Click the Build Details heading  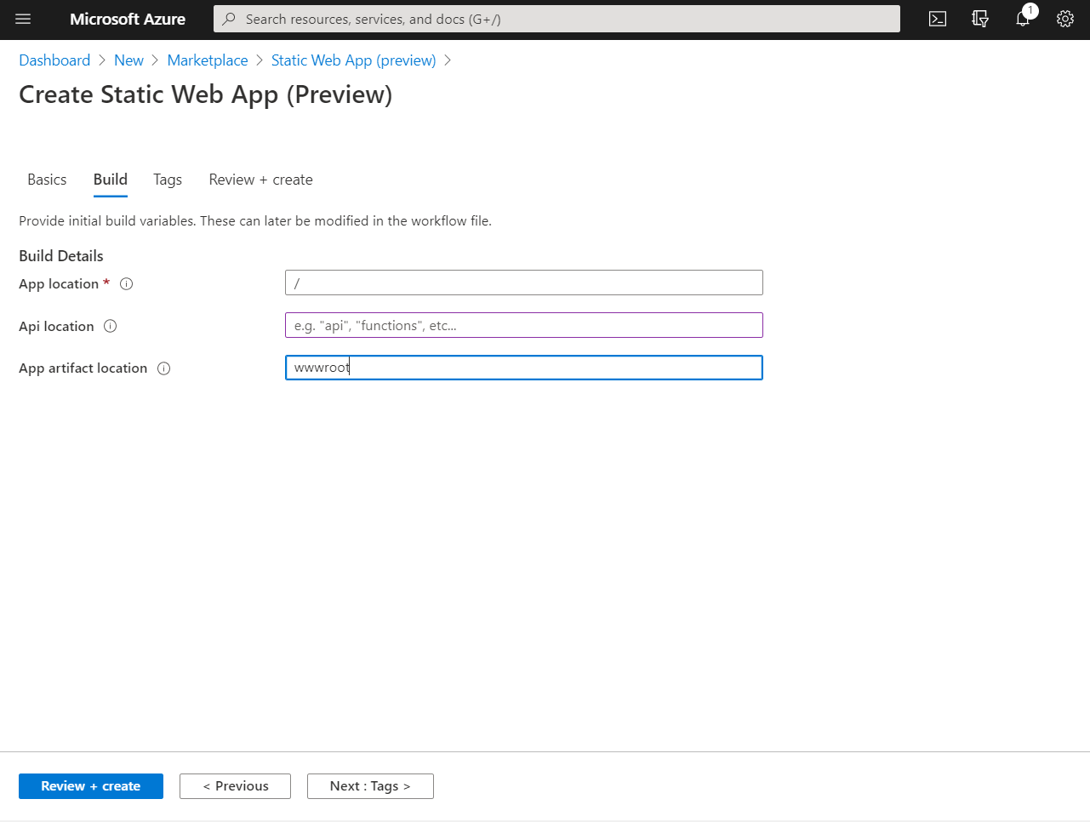[x=61, y=256]
